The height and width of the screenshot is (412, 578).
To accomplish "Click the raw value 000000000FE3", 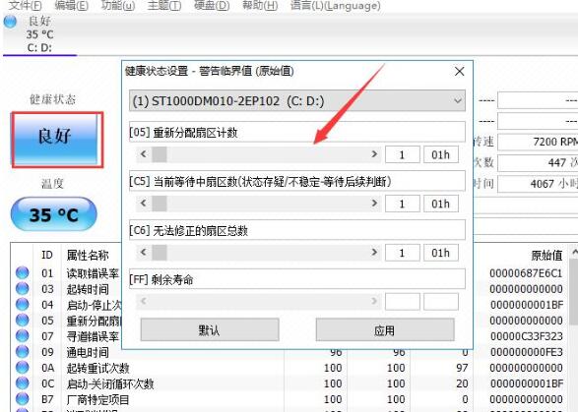I will click(526, 352).
